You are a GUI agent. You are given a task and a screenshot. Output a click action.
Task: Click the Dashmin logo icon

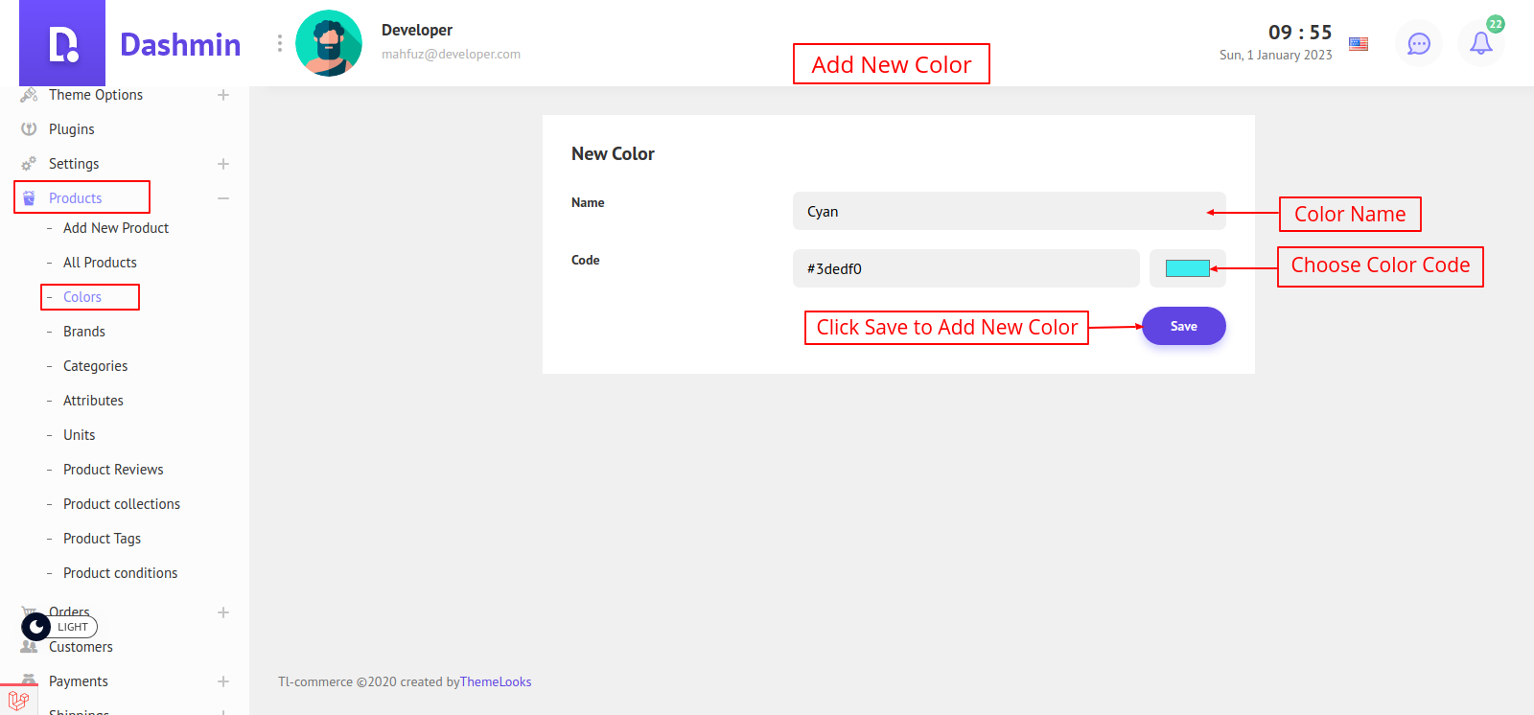click(x=62, y=44)
